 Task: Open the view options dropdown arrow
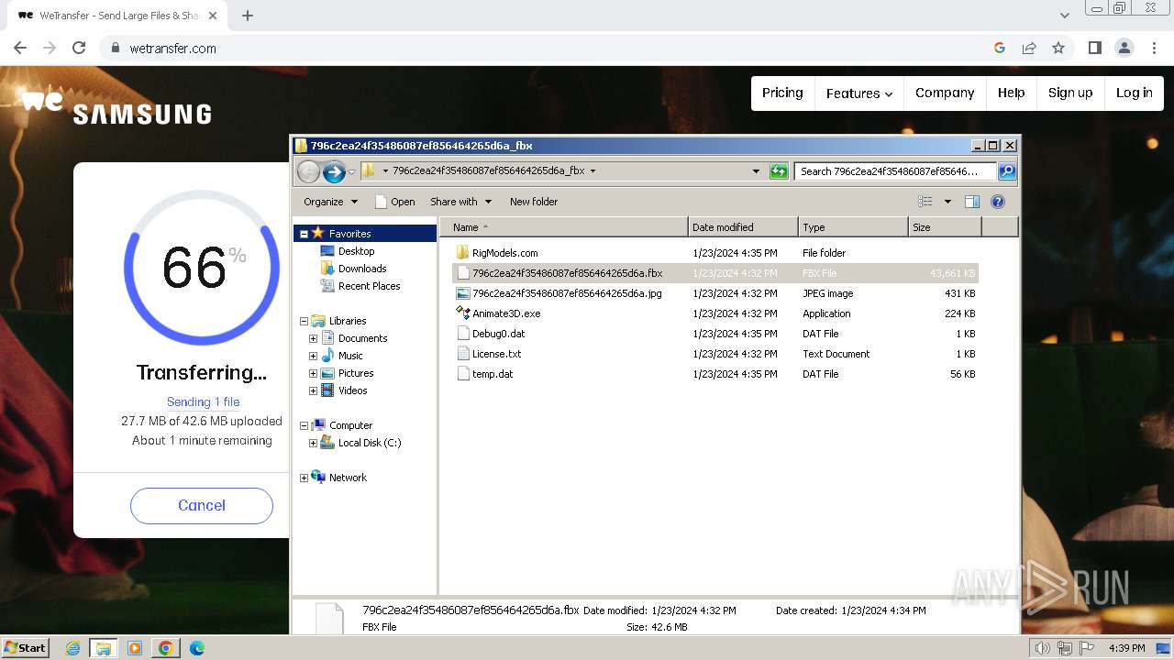pos(947,202)
